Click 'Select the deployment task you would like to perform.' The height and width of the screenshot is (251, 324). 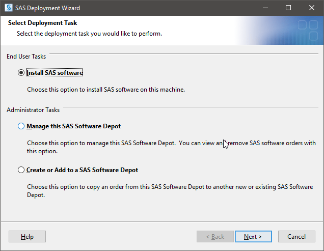(x=89, y=34)
